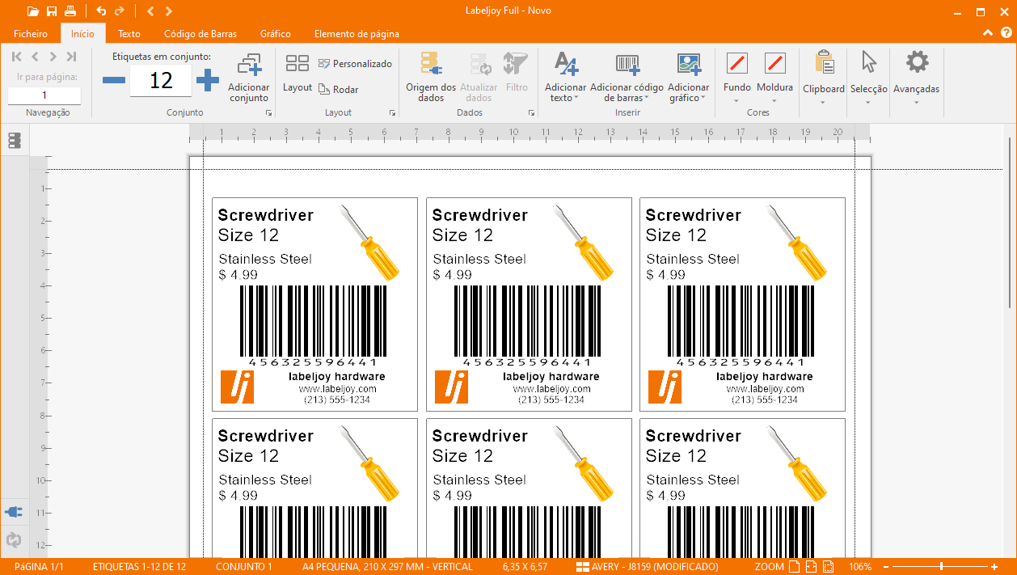Redo the last undone action
Screen dimensions: 1017x575
click(120, 11)
